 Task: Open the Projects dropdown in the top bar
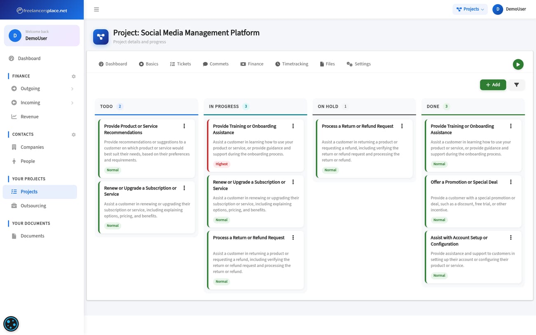[470, 9]
